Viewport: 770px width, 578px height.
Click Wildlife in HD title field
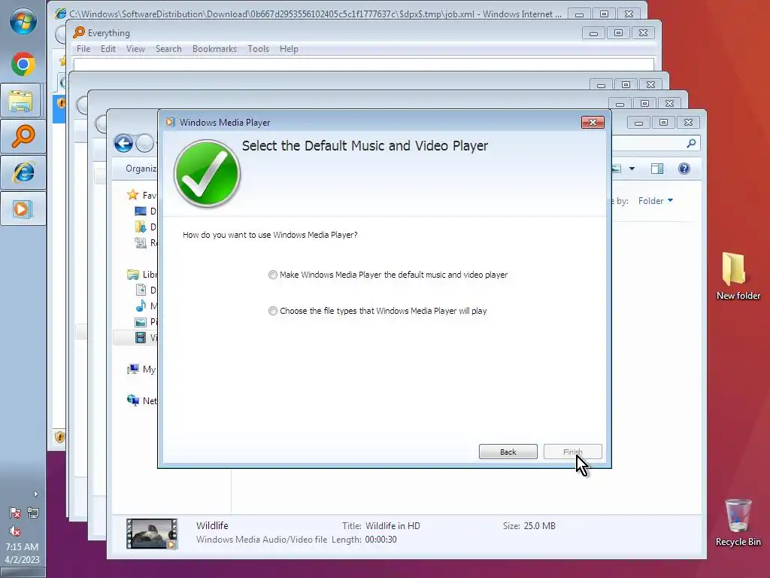point(393,526)
